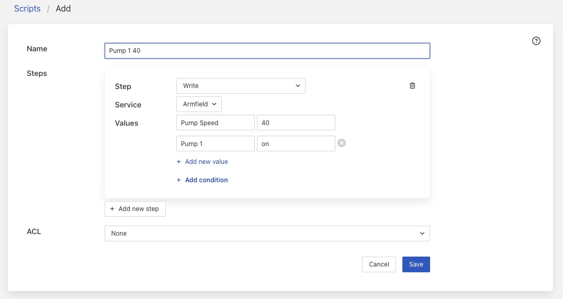563x299 pixels.
Task: Expand the ACL dropdown set to None
Action: click(267, 234)
